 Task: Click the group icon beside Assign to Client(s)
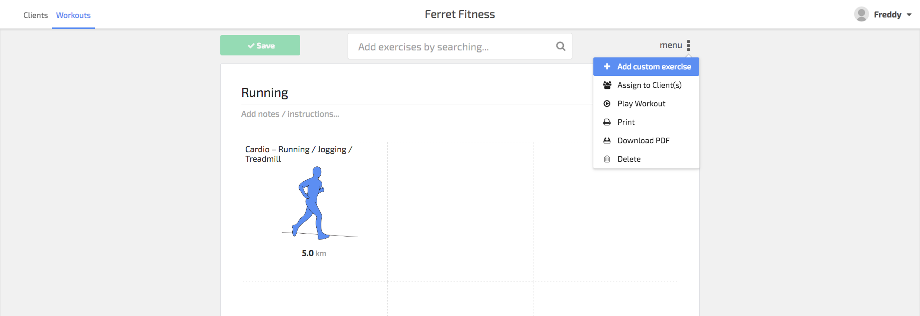[607, 85]
